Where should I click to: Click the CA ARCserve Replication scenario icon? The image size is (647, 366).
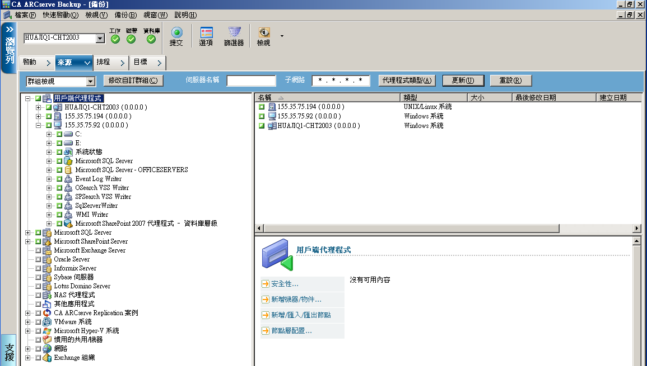47,313
